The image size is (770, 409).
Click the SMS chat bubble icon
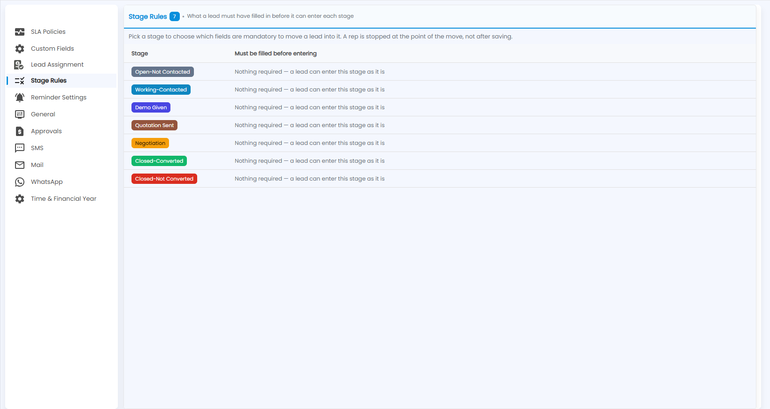pyautogui.click(x=20, y=148)
